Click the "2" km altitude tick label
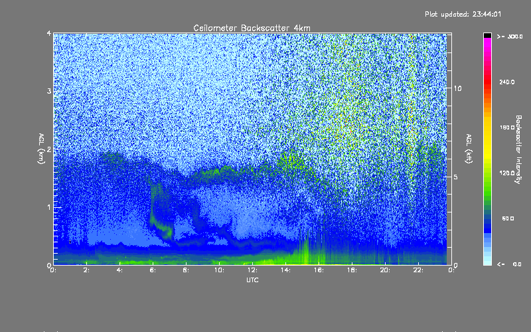531x332 pixels. point(49,149)
